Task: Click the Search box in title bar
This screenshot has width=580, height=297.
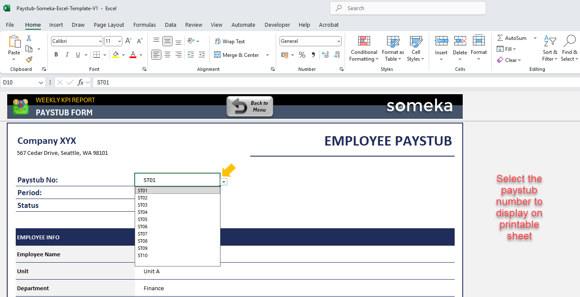Action: [x=408, y=8]
